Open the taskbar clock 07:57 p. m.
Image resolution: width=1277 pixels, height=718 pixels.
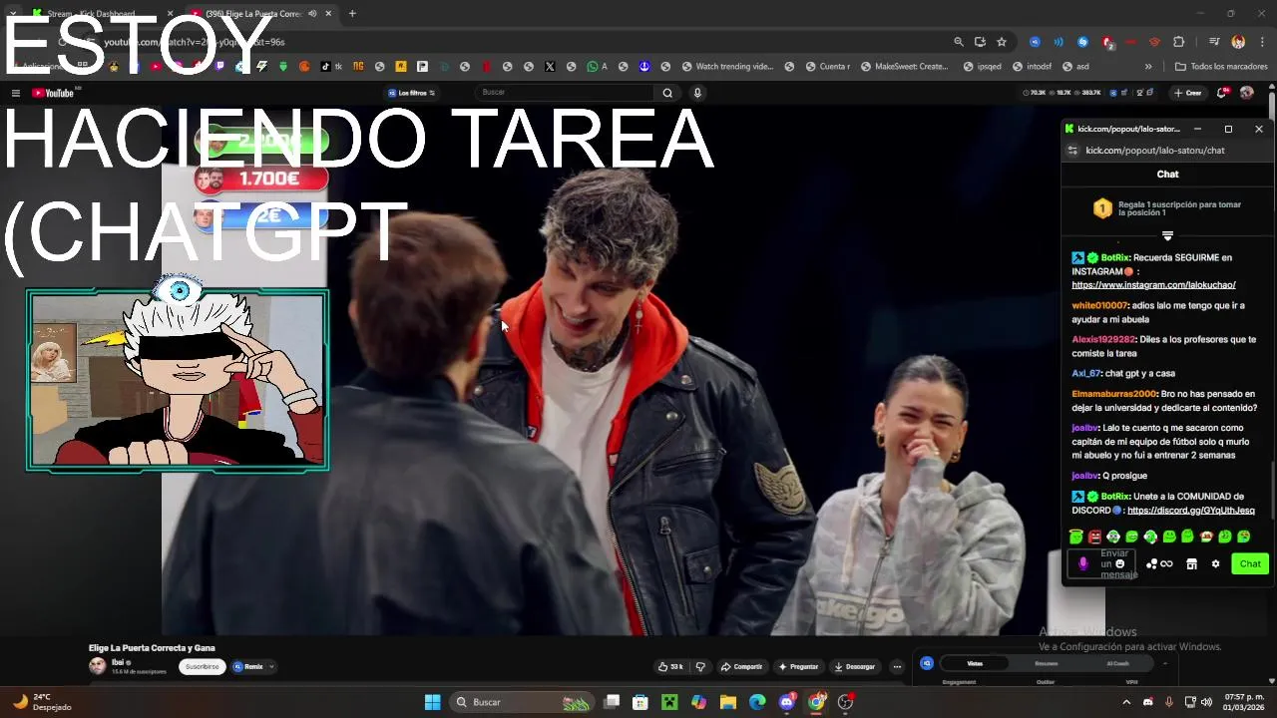[x=1243, y=702]
